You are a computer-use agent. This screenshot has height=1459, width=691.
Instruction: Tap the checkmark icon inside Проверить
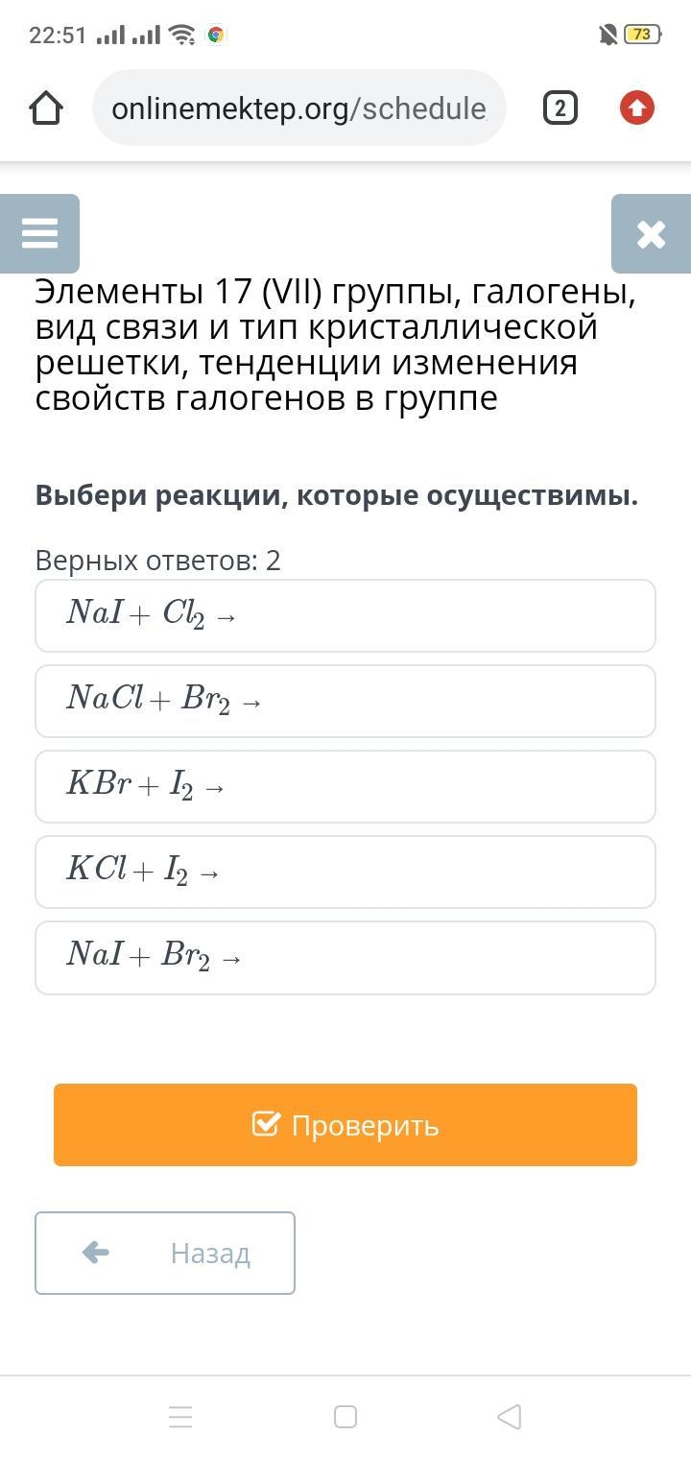pyautogui.click(x=266, y=1124)
